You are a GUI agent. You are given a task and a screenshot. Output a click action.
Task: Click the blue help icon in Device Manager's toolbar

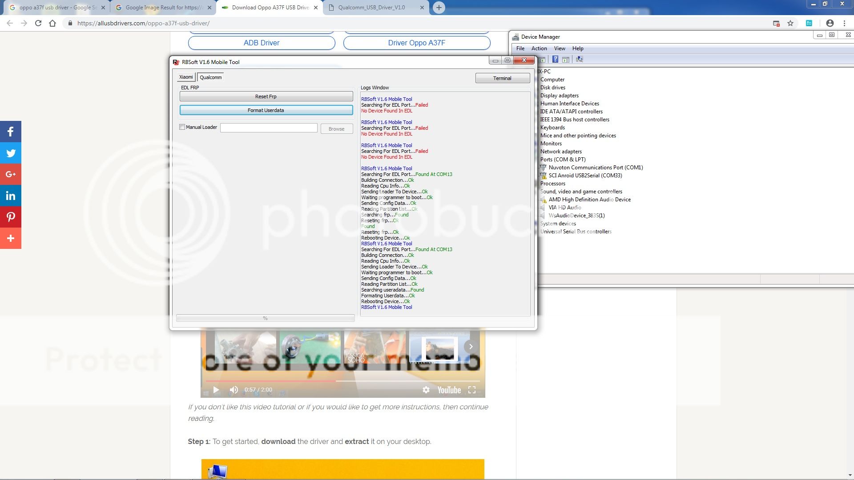coord(555,59)
